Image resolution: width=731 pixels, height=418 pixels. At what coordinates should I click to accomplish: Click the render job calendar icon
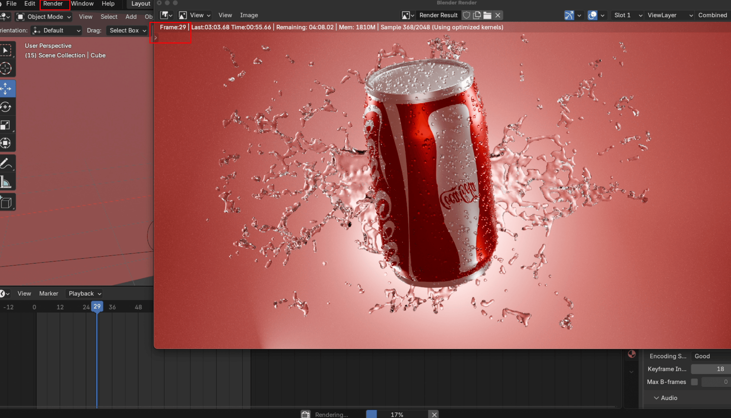pos(306,414)
